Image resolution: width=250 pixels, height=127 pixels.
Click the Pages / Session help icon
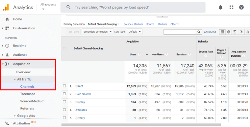[222, 57]
